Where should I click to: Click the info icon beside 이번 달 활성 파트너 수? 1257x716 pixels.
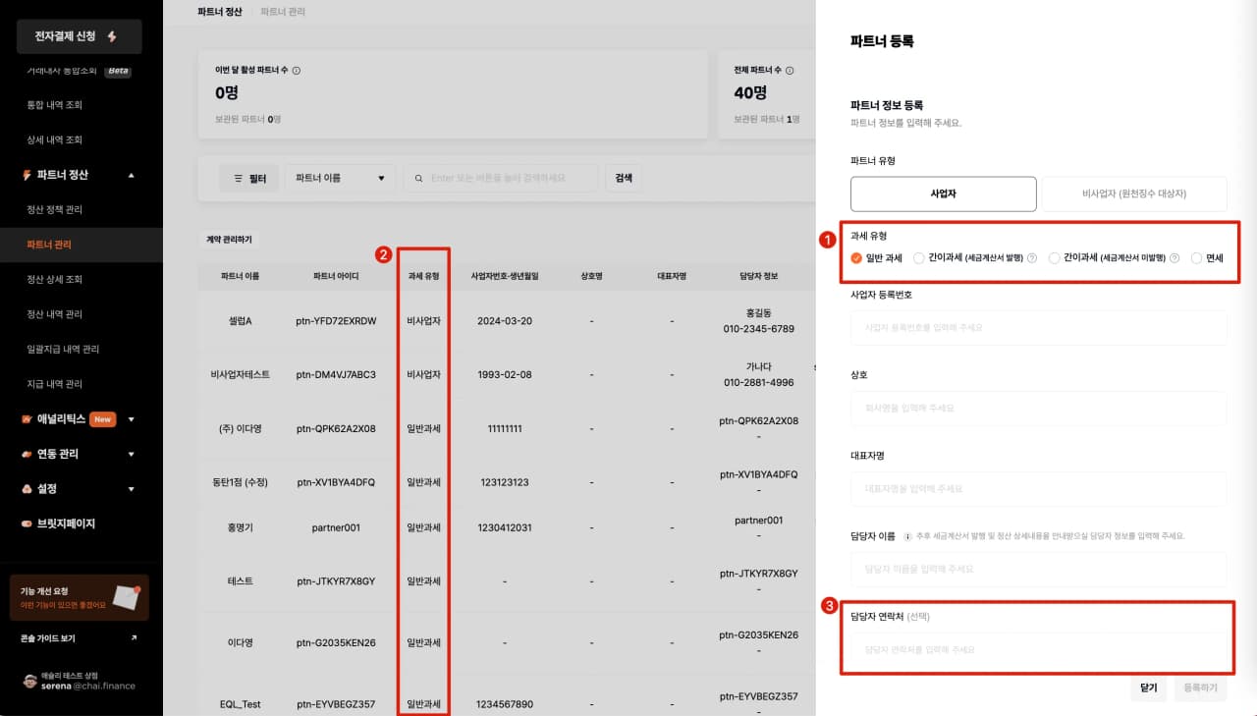[297, 71]
